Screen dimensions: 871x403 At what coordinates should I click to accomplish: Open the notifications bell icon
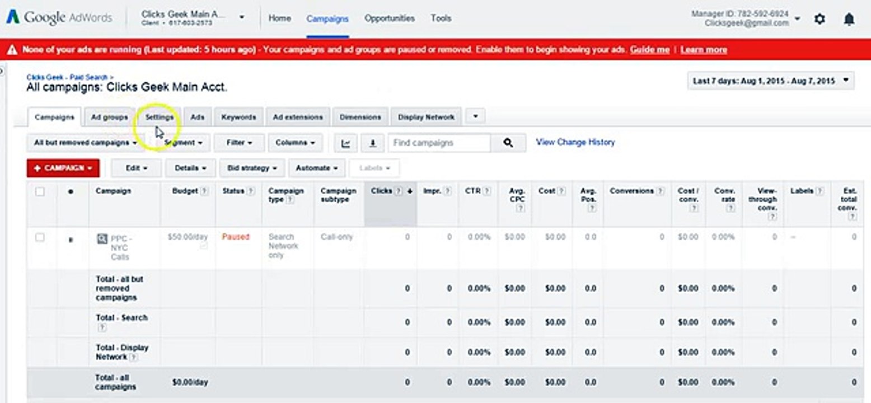click(849, 18)
